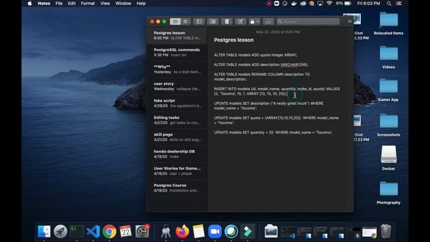This screenshot has width=430, height=242.
Task: Open the Format menu
Action: tap(88, 3)
